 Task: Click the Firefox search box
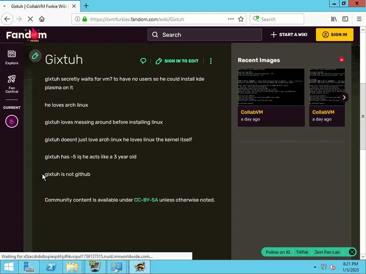[x=277, y=19]
